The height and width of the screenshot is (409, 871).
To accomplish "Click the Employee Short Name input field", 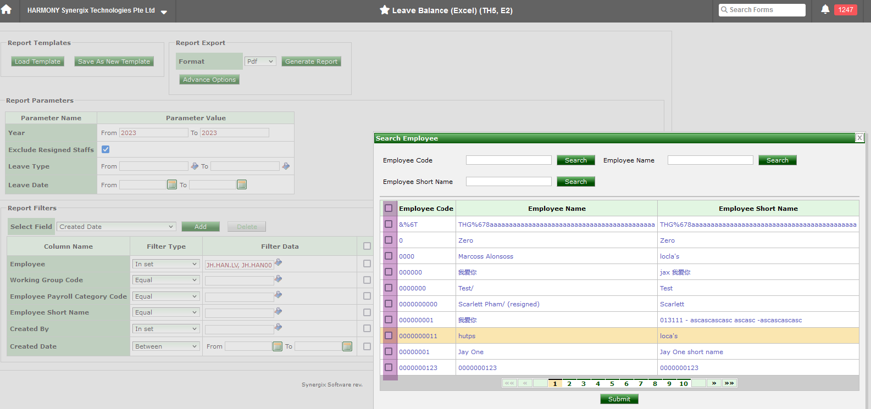I will tap(509, 181).
